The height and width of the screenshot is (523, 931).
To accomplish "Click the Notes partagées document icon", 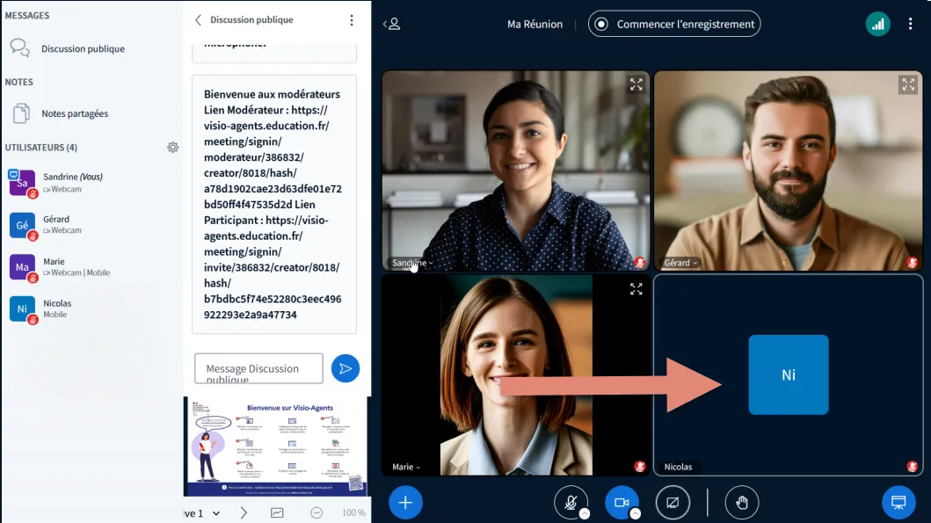I will pyautogui.click(x=21, y=113).
